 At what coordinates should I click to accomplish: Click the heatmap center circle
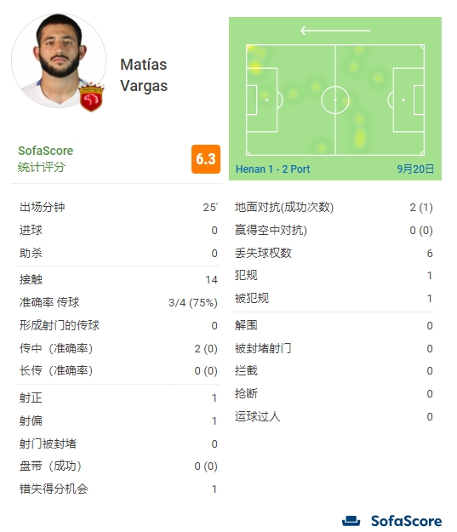tap(335, 100)
